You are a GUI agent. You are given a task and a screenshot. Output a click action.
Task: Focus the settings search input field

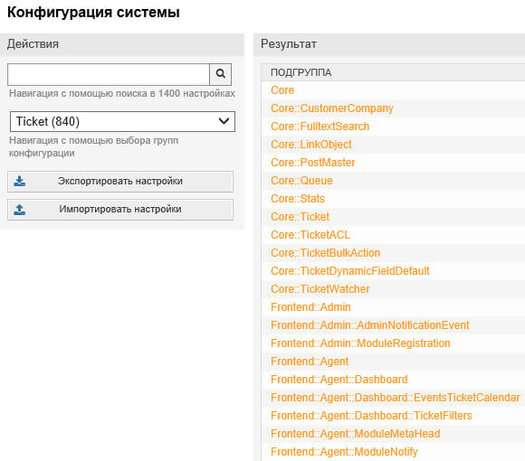[109, 74]
